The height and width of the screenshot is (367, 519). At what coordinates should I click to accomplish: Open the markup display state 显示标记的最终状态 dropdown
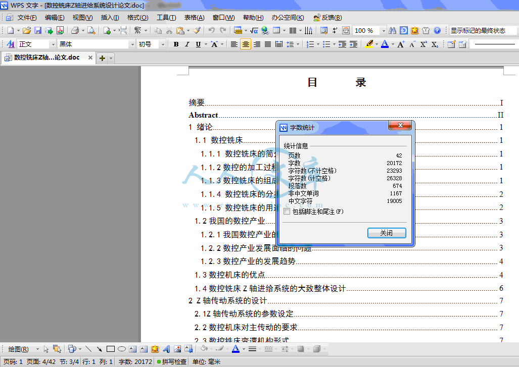point(483,31)
